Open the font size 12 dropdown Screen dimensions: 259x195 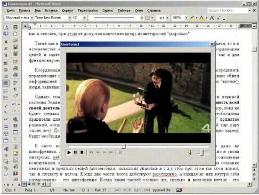pos(84,18)
